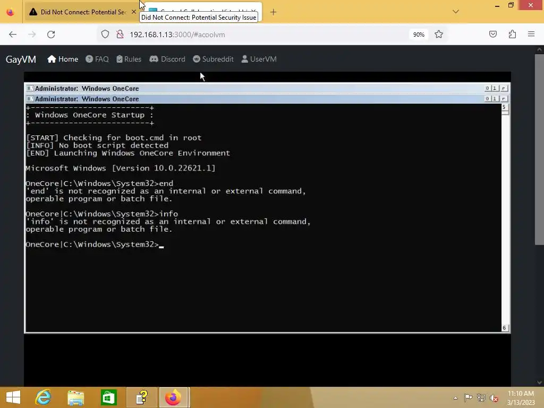Click the Firefox taskbar button
The image size is (544, 408).
tap(174, 397)
